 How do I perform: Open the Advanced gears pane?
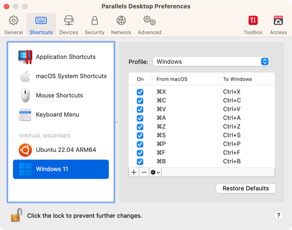point(150,25)
